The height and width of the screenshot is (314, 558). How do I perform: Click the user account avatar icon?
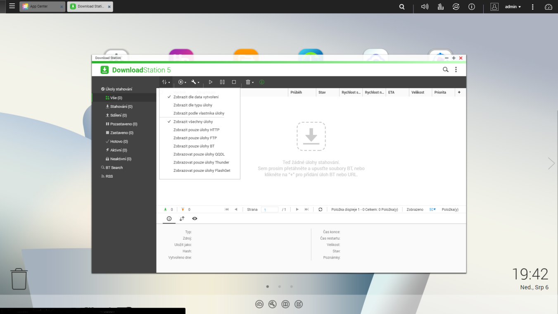pyautogui.click(x=494, y=7)
